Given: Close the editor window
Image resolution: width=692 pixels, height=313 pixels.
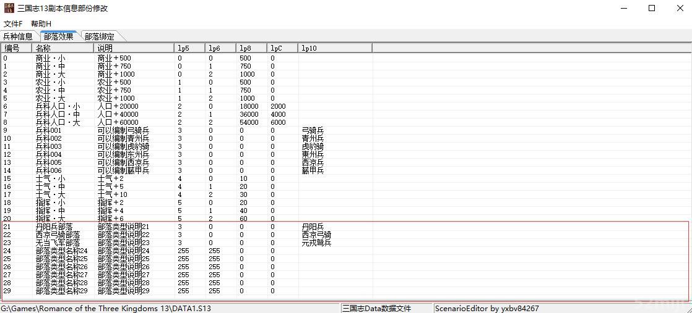Looking at the screenshot, I should click(678, 8).
